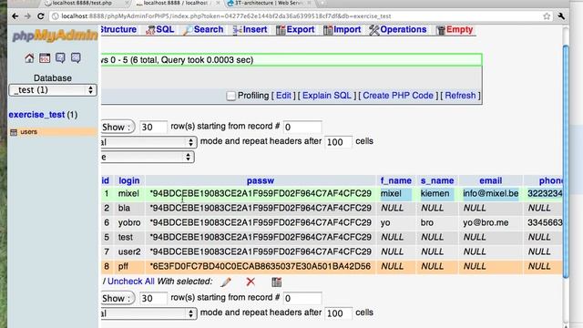Click the 'info@mixel.be' email cell
This screenshot has height=328, width=583.
[x=490, y=193]
